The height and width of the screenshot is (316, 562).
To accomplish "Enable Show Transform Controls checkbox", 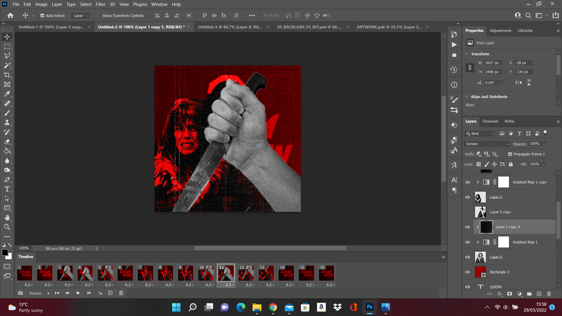I will (x=99, y=16).
